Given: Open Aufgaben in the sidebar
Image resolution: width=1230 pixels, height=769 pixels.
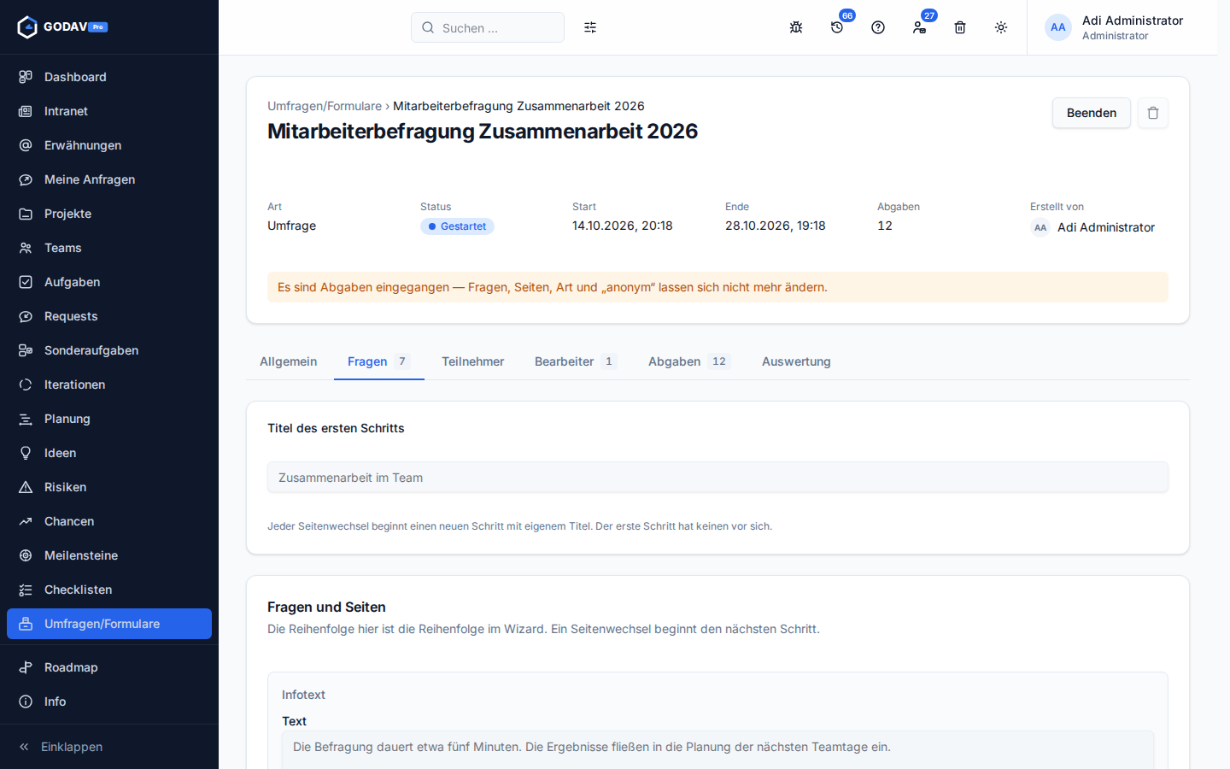Looking at the screenshot, I should pyautogui.click(x=109, y=282).
